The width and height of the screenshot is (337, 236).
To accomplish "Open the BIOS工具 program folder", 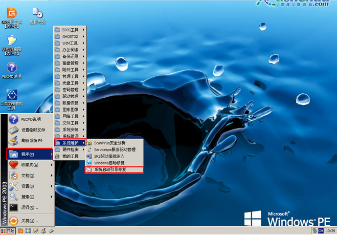I will (x=70, y=30).
